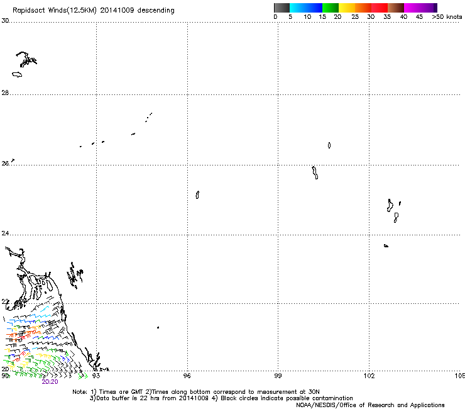Click the 22 latitude axis label
This screenshot has width=465, height=409.
5,302
